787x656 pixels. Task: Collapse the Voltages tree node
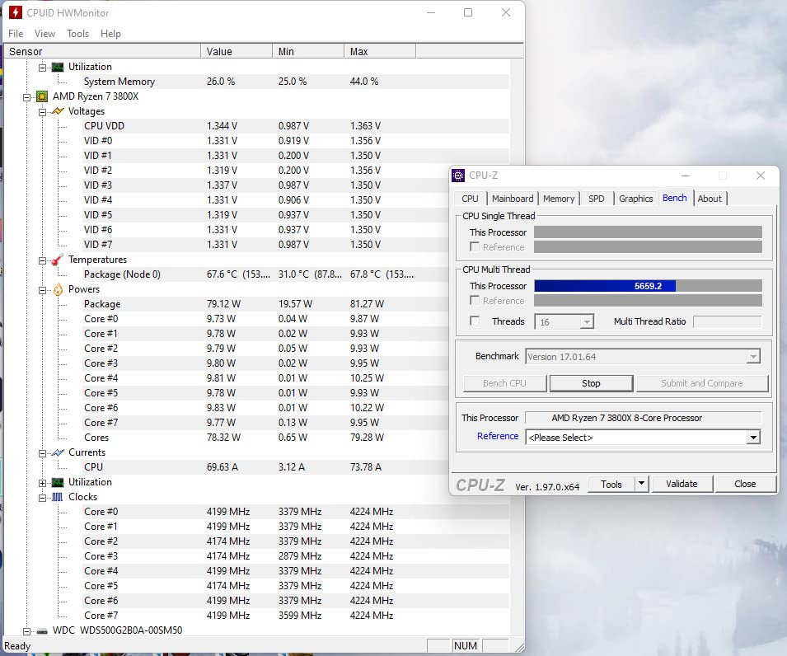(x=42, y=112)
